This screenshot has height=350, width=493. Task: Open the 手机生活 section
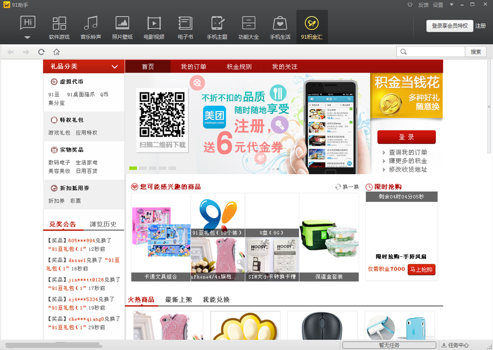click(280, 28)
